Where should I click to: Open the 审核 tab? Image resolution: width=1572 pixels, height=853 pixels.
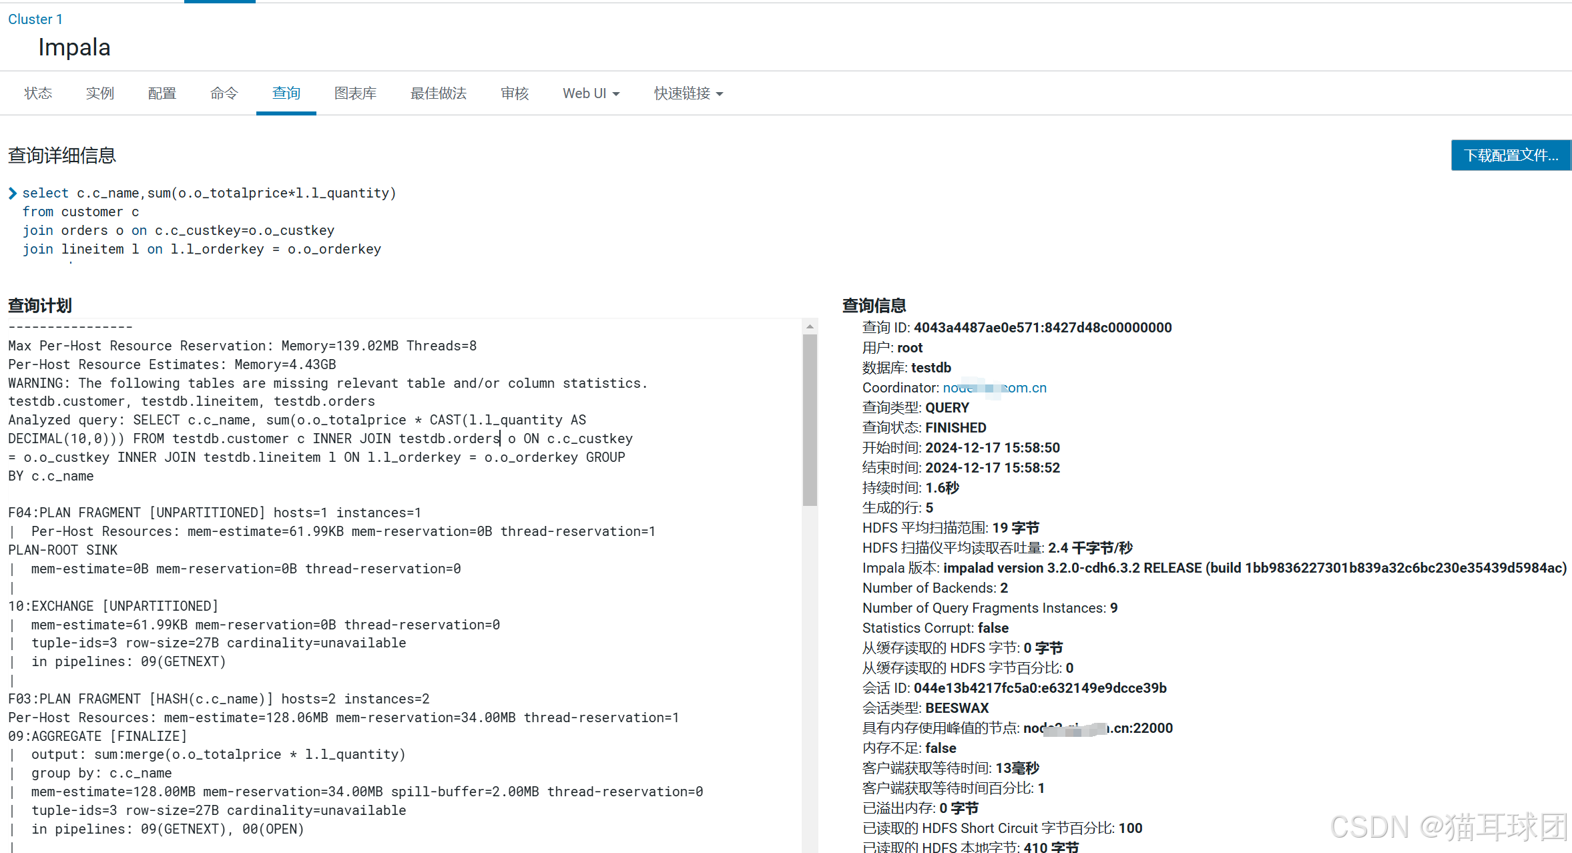(x=515, y=93)
